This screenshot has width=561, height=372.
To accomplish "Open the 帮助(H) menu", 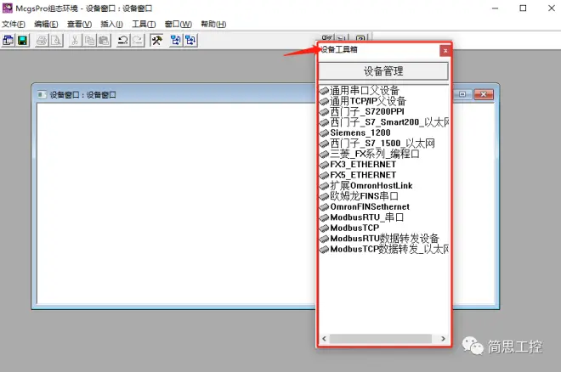I will pyautogui.click(x=213, y=24).
